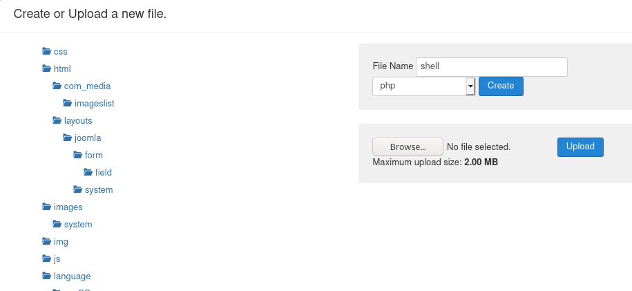Click the Upload button
The image size is (632, 291).
point(580,147)
